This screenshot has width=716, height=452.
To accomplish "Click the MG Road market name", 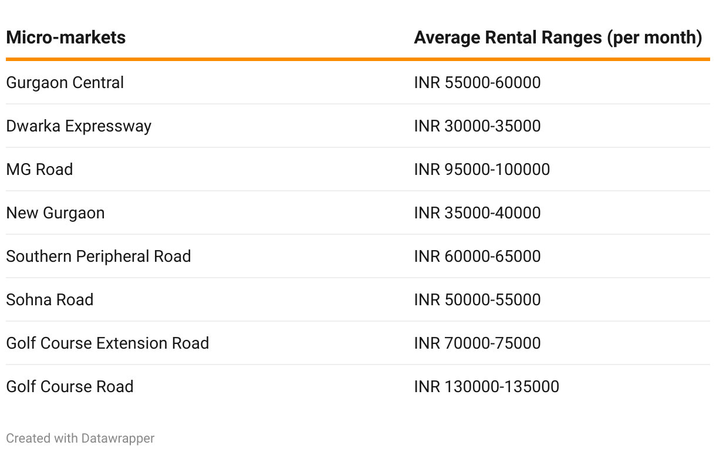I will [39, 170].
